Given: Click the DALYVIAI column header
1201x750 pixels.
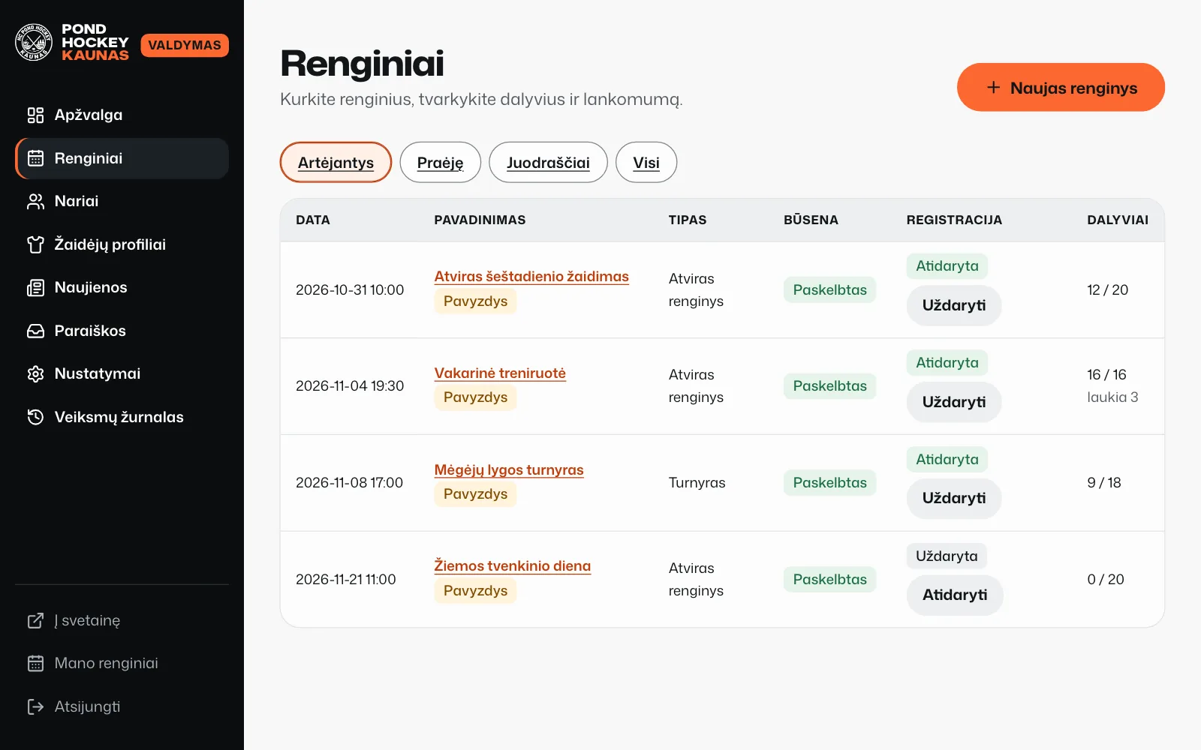Looking at the screenshot, I should coord(1118,220).
